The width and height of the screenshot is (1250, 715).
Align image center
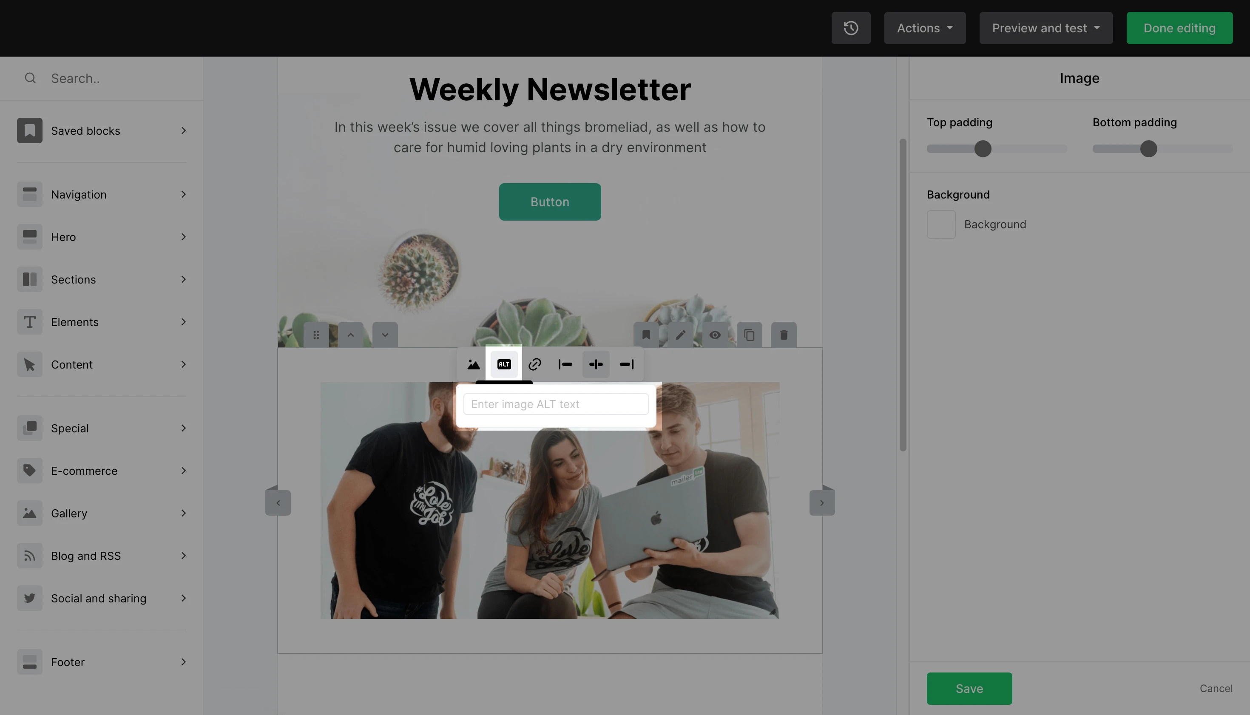coord(596,364)
